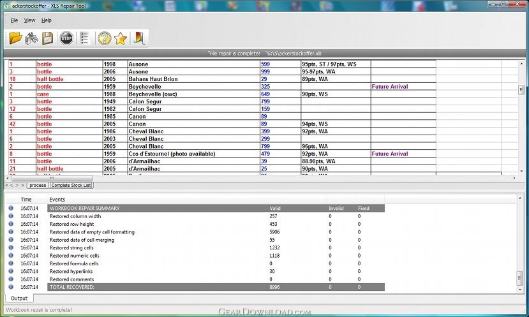Image resolution: width=529 pixels, height=317 pixels.
Task: Open a file with the folder icon
Action: 15,38
